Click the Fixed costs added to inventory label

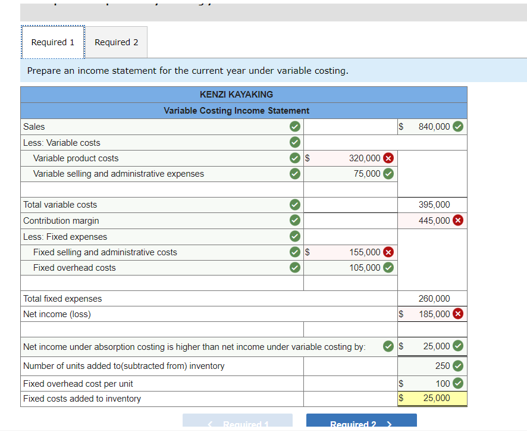point(81,399)
